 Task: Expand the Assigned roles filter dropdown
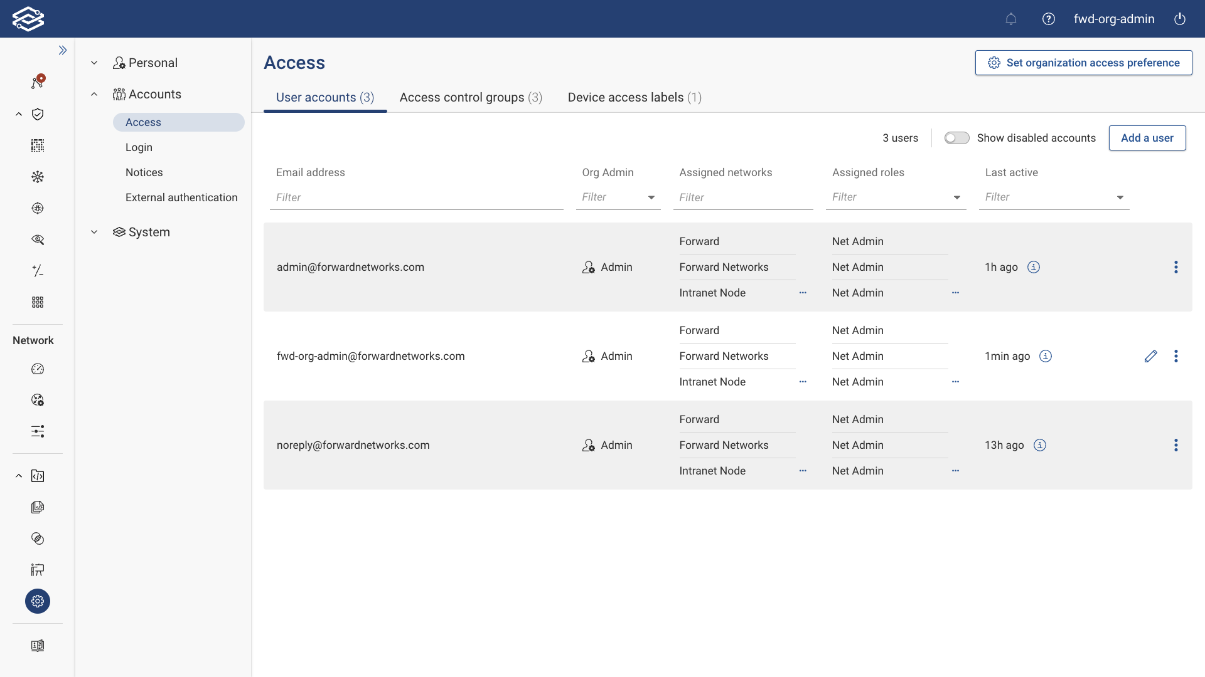[956, 197]
